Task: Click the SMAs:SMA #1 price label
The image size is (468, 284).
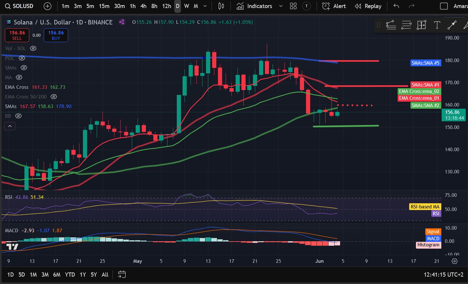Action: coord(426,85)
